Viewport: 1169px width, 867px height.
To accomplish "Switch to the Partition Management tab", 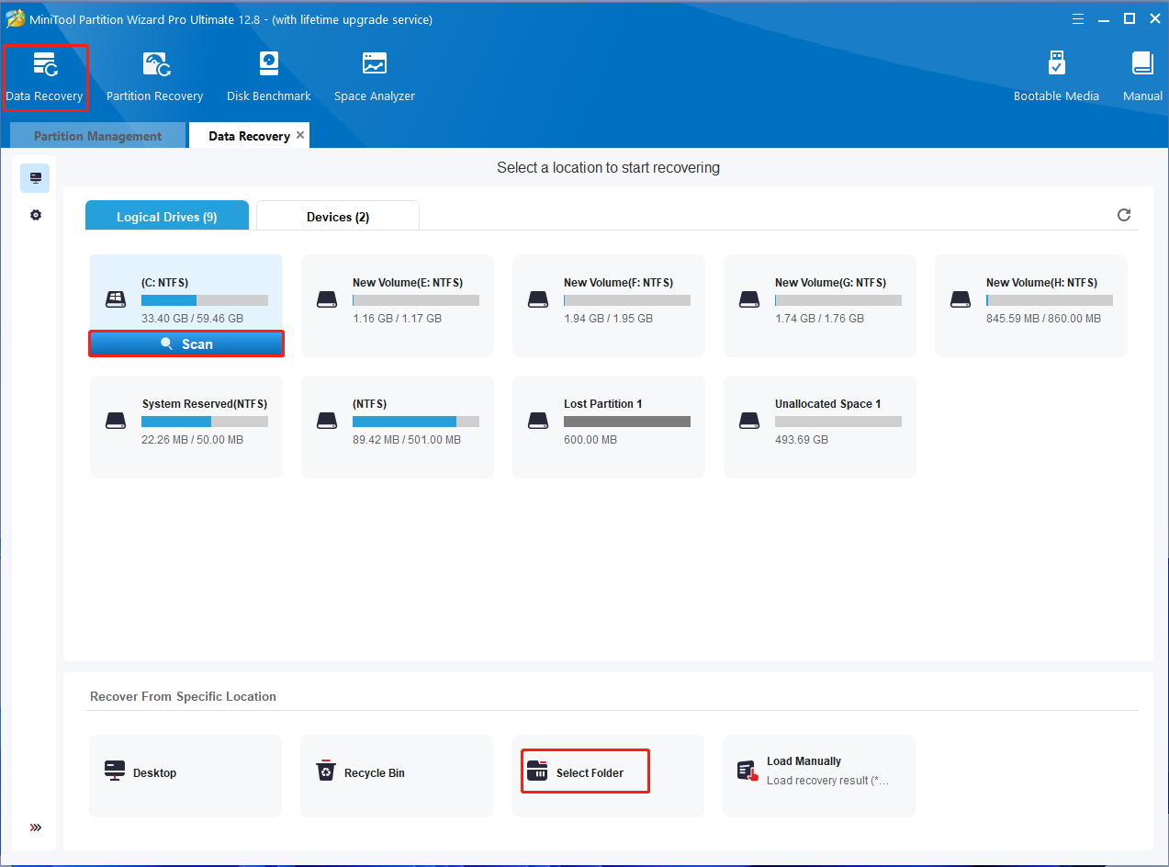I will [96, 135].
